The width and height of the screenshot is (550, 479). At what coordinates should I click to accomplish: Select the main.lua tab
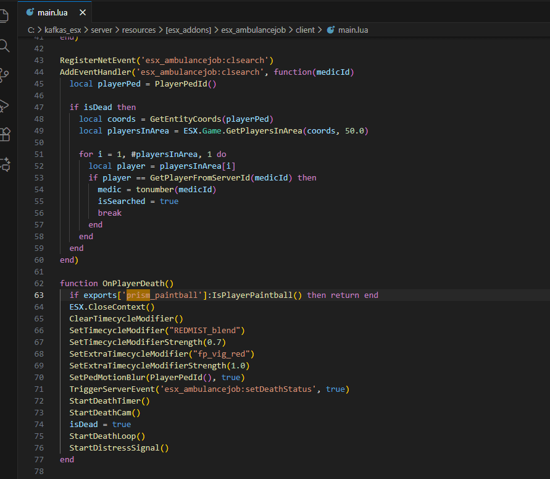pos(52,12)
